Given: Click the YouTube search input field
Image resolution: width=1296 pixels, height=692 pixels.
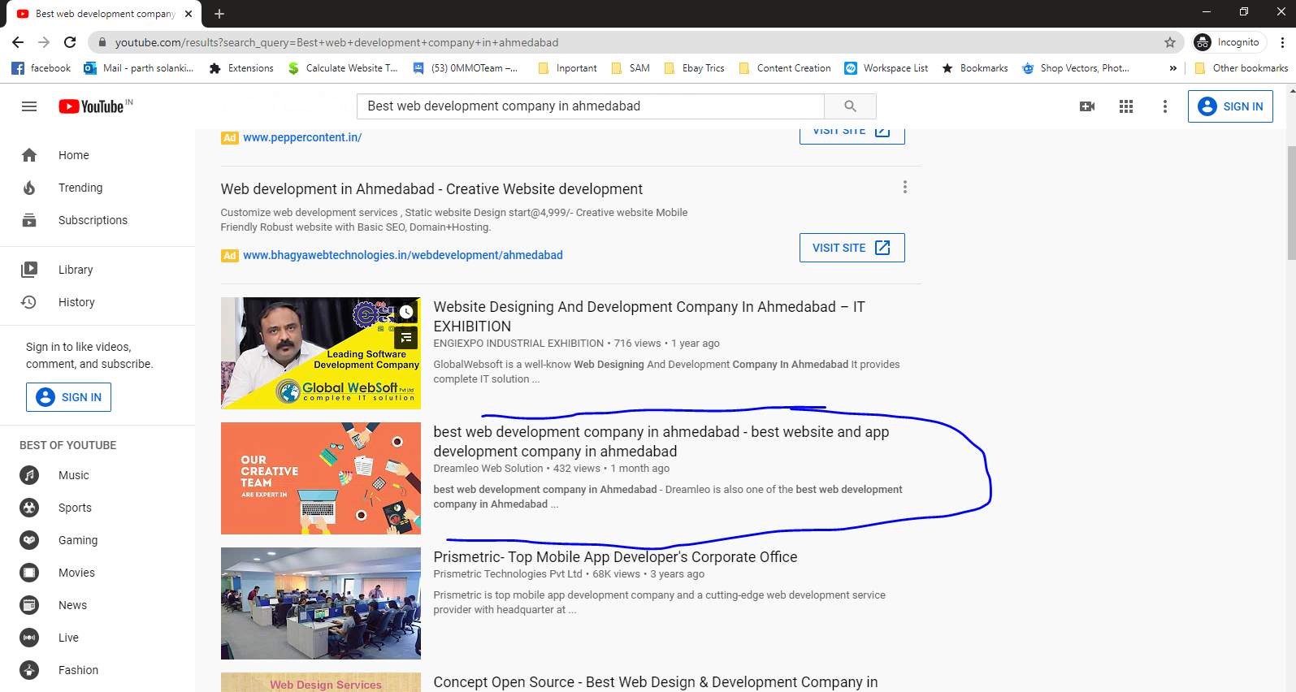Looking at the screenshot, I should [590, 106].
